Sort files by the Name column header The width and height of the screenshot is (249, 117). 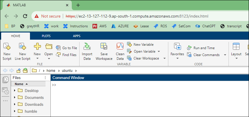coord(28,84)
